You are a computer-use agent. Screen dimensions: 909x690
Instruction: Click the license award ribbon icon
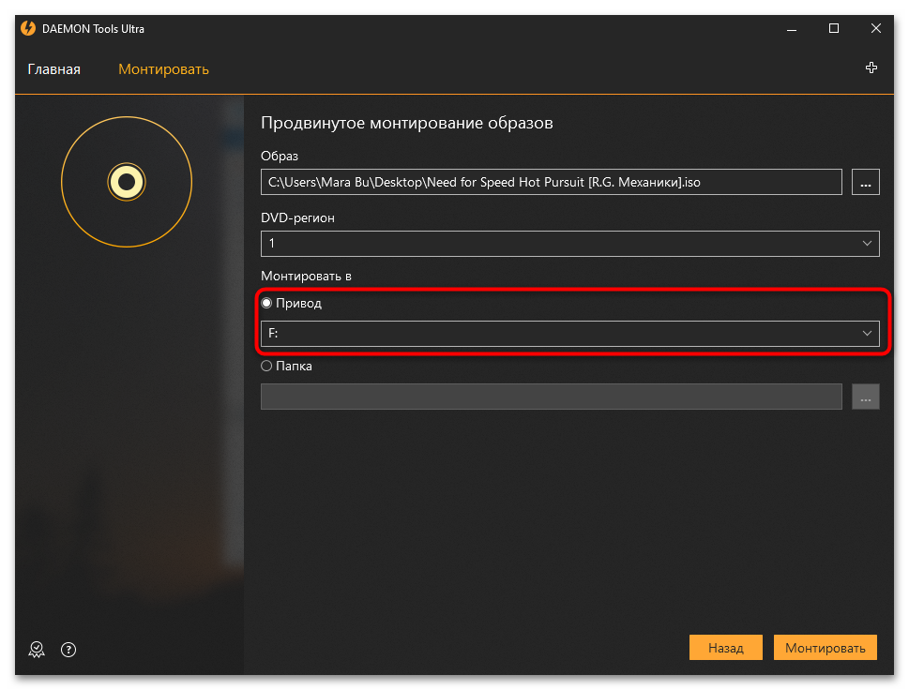tap(37, 650)
